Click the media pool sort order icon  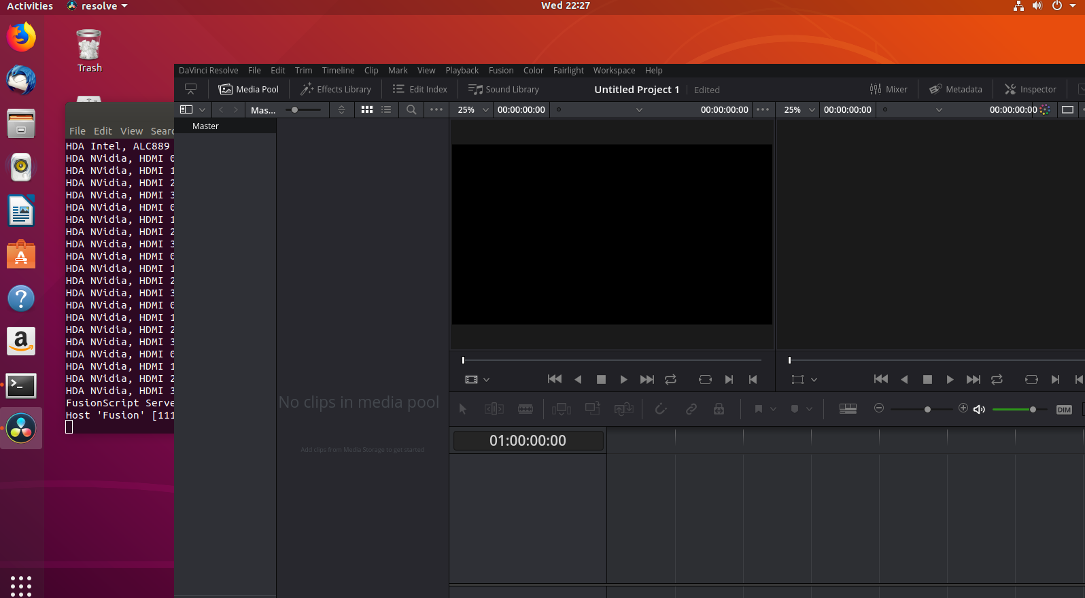pos(342,109)
